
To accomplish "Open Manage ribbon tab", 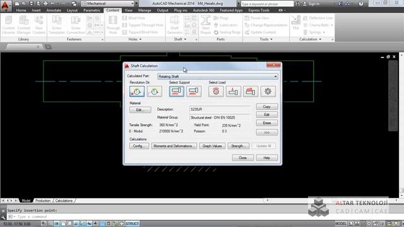I will [145, 10].
